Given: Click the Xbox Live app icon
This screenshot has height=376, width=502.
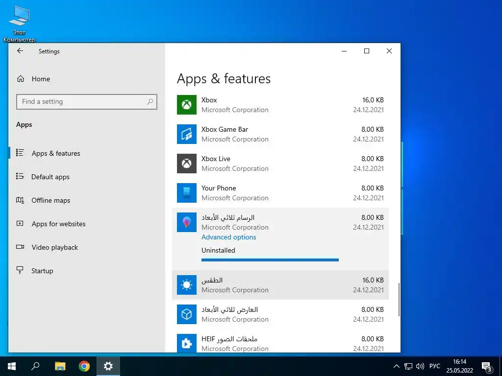Looking at the screenshot, I should [x=187, y=164].
